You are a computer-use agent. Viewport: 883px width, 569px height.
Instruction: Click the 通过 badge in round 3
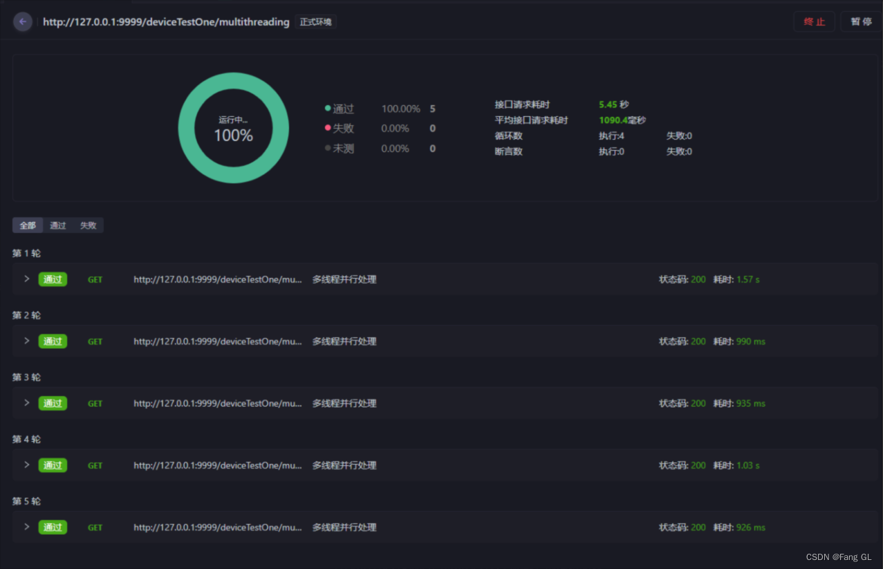53,403
